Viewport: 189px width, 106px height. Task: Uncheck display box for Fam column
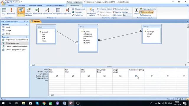[57, 76]
